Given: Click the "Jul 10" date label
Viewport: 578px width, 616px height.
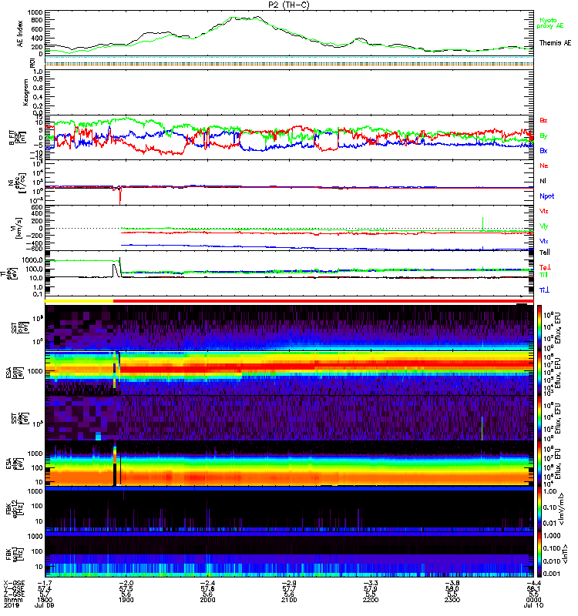Looking at the screenshot, I should (533, 605).
